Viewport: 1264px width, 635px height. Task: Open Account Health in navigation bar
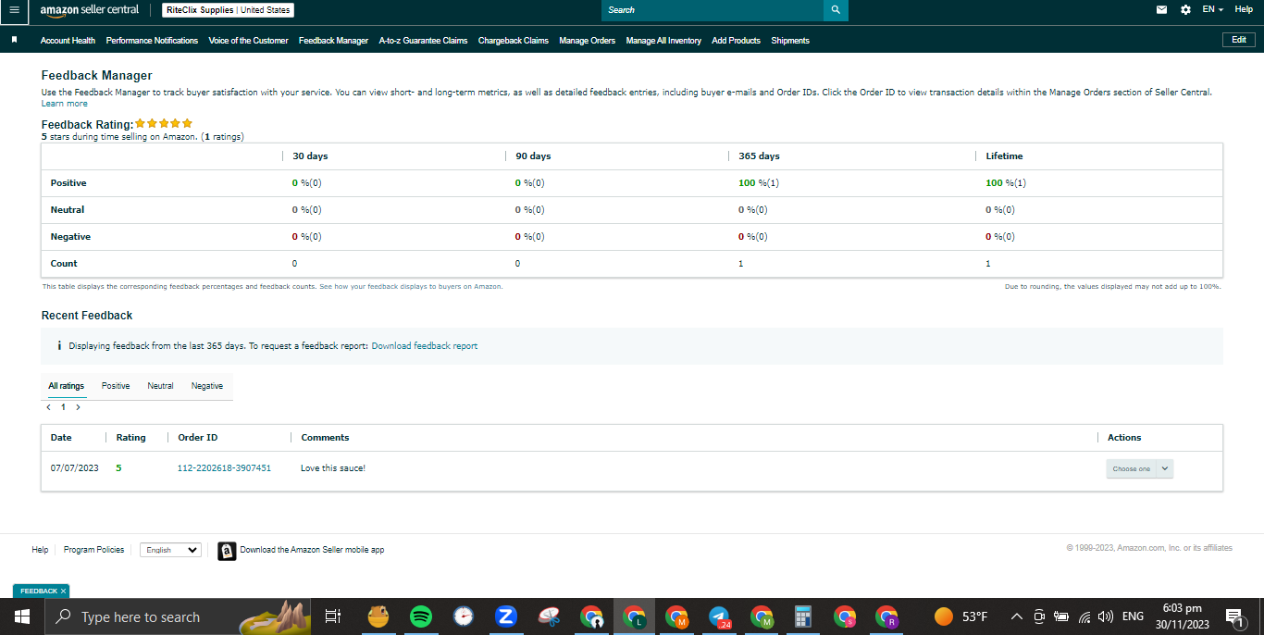point(68,41)
